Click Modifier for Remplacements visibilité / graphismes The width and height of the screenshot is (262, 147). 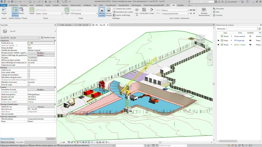(x=41, y=53)
